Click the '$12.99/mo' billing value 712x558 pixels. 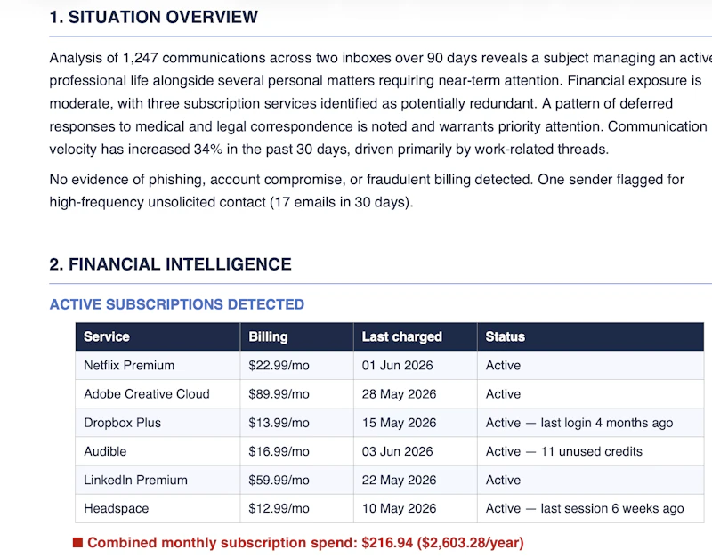(x=279, y=508)
